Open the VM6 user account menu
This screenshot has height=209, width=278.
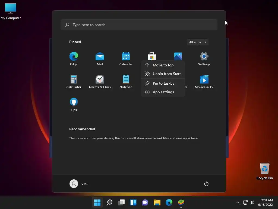click(x=79, y=184)
